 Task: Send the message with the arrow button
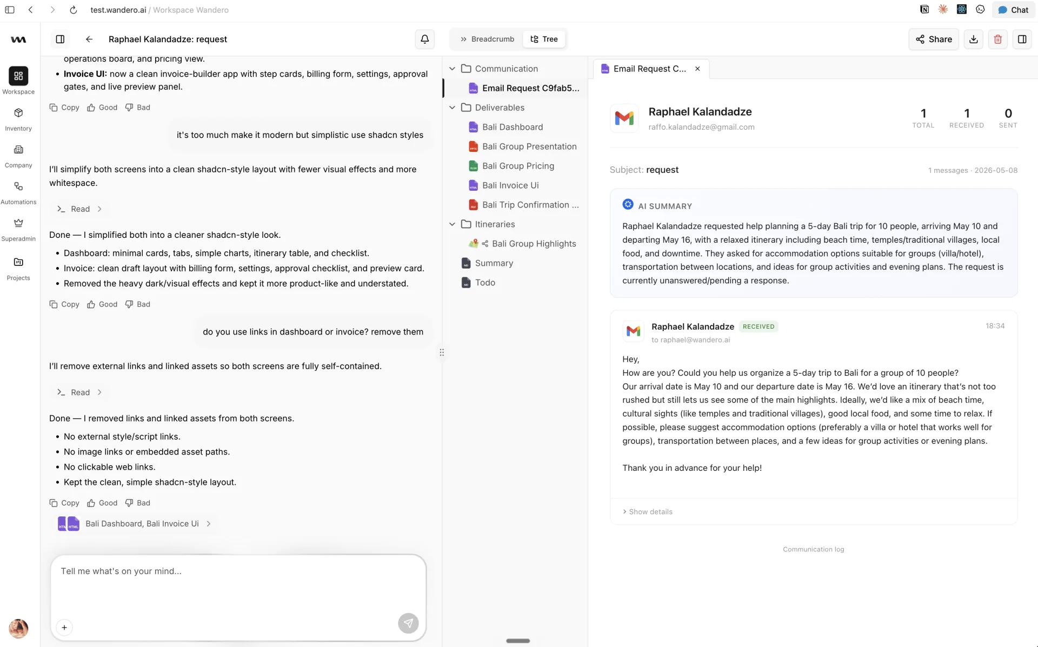click(x=408, y=623)
